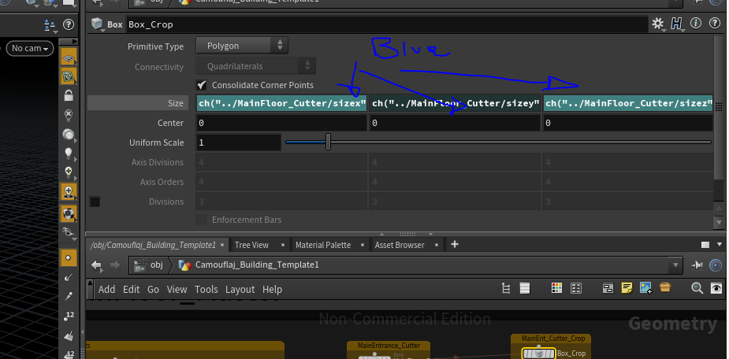This screenshot has height=359, width=729.
Task: Toggle display point numbers icon
Action: [x=69, y=316]
